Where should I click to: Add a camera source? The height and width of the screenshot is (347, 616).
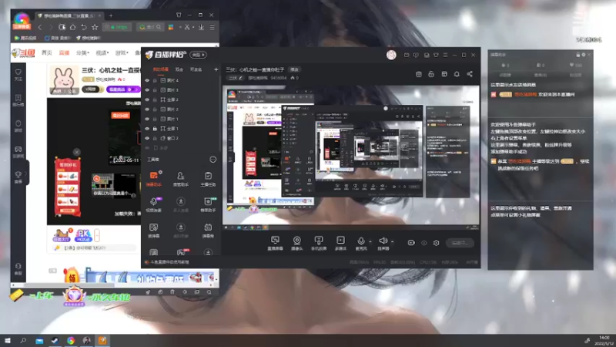click(x=297, y=243)
